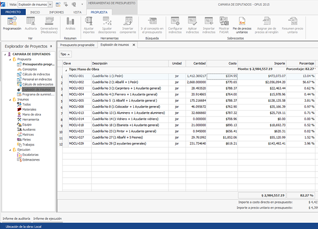318x229 pixels.
Task: Switch to the INFORMES ribbon tab
Action: point(56,12)
